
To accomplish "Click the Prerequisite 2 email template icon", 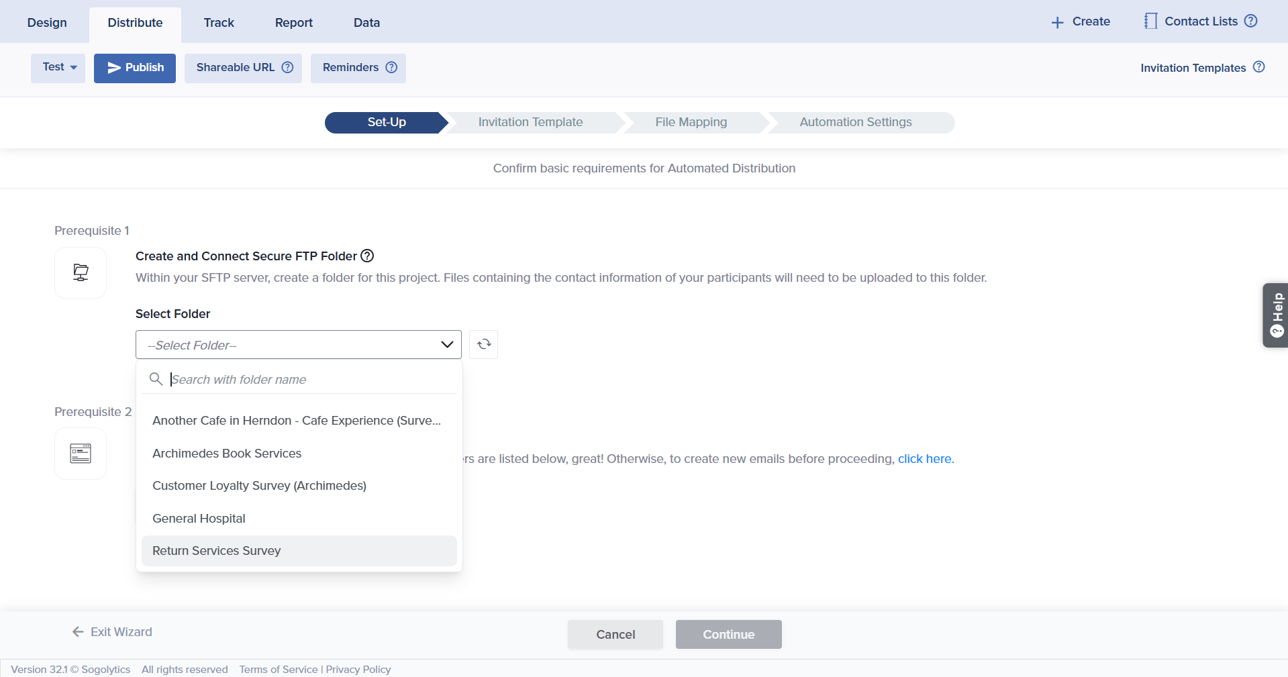I will pos(81,454).
